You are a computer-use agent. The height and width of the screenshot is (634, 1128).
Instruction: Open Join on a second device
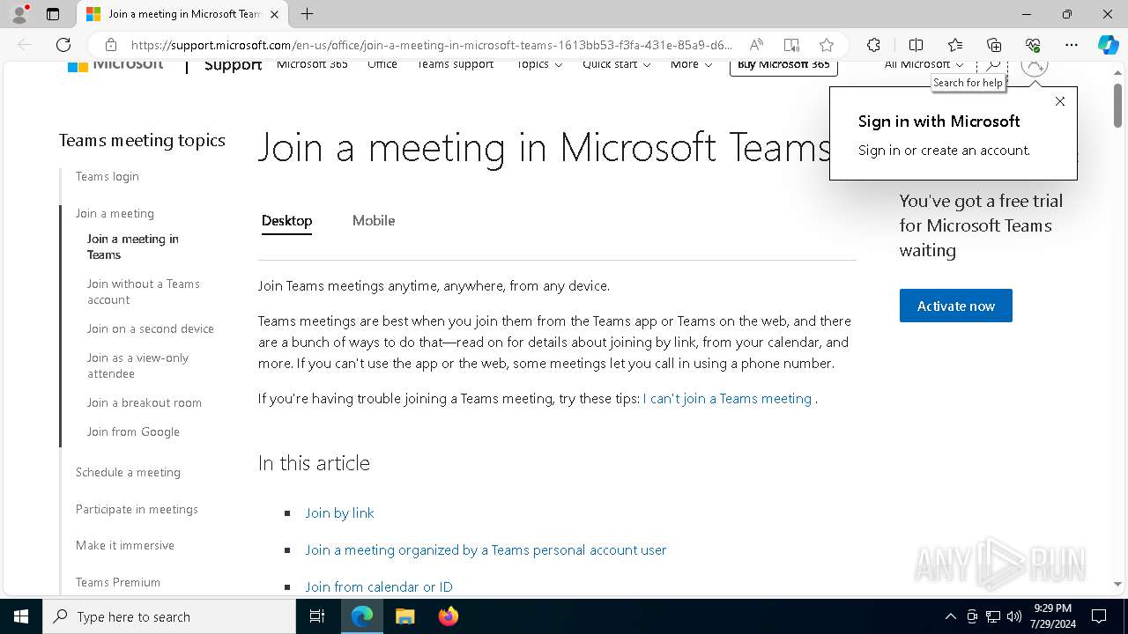(150, 328)
